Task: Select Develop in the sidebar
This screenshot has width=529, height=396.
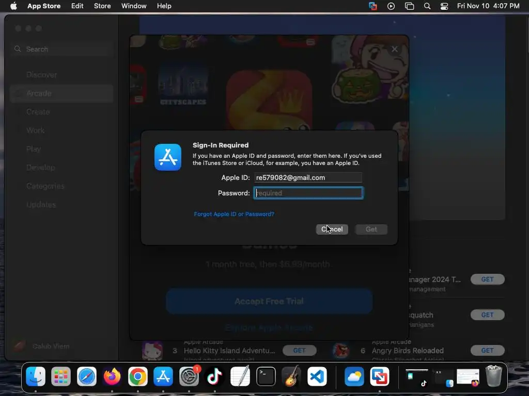Action: (x=61, y=168)
